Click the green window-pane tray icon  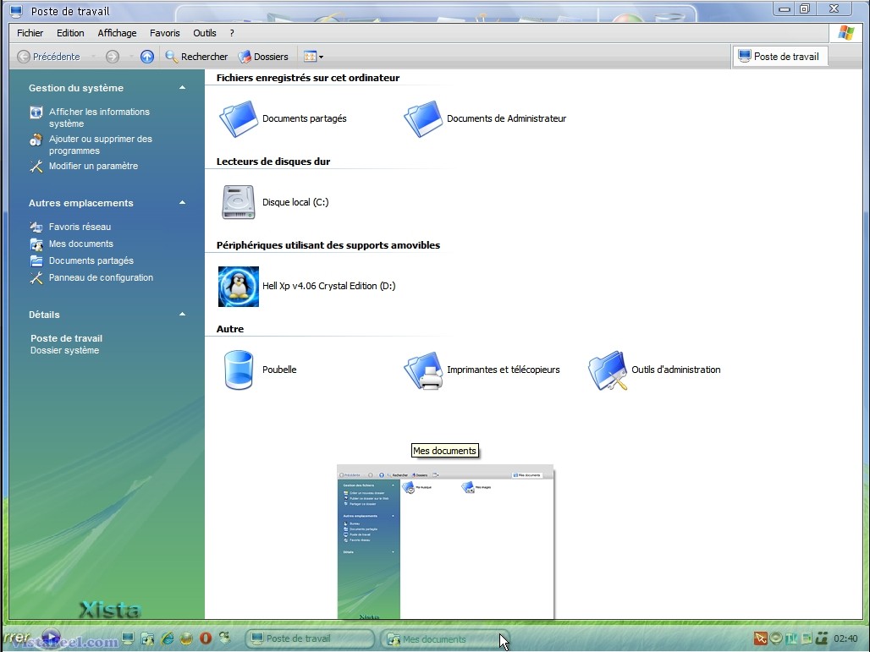807,638
